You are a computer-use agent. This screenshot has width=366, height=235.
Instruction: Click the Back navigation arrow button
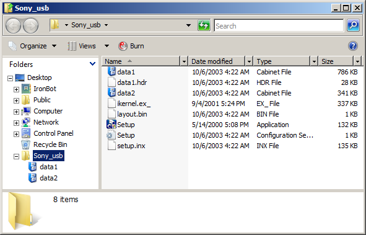13,25
